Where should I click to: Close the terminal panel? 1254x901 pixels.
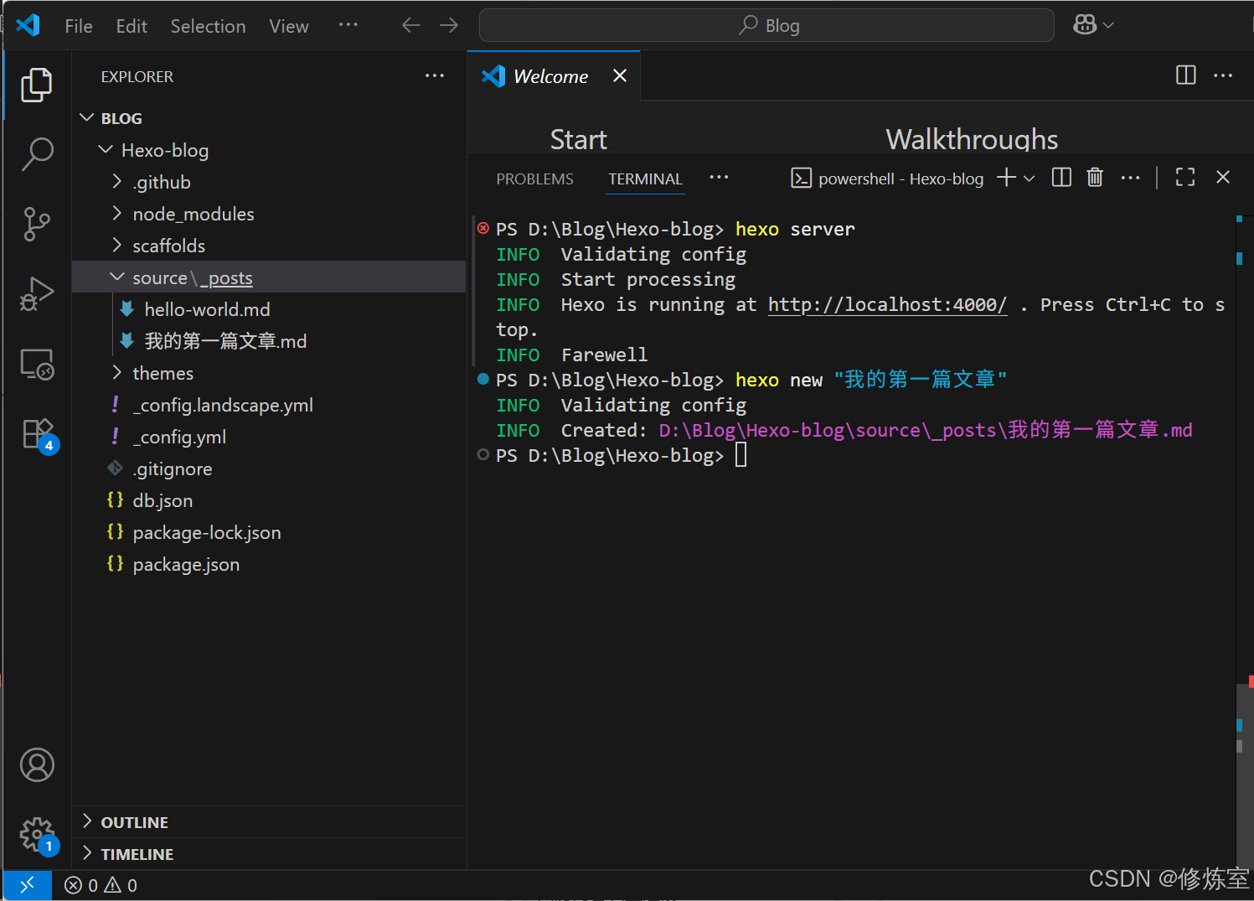1223,178
